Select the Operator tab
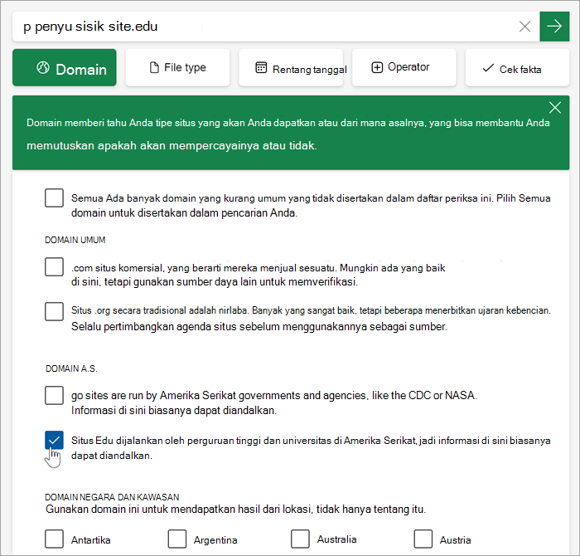This screenshot has height=556, width=580. click(x=404, y=67)
